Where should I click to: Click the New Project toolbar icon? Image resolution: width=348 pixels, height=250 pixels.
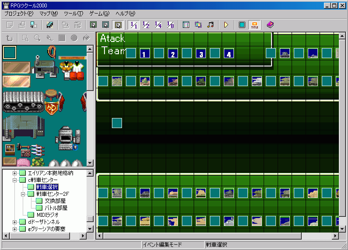click(x=10, y=24)
